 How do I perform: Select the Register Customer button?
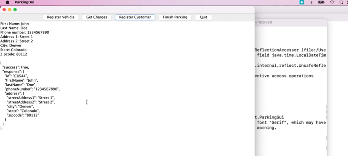coord(135,17)
